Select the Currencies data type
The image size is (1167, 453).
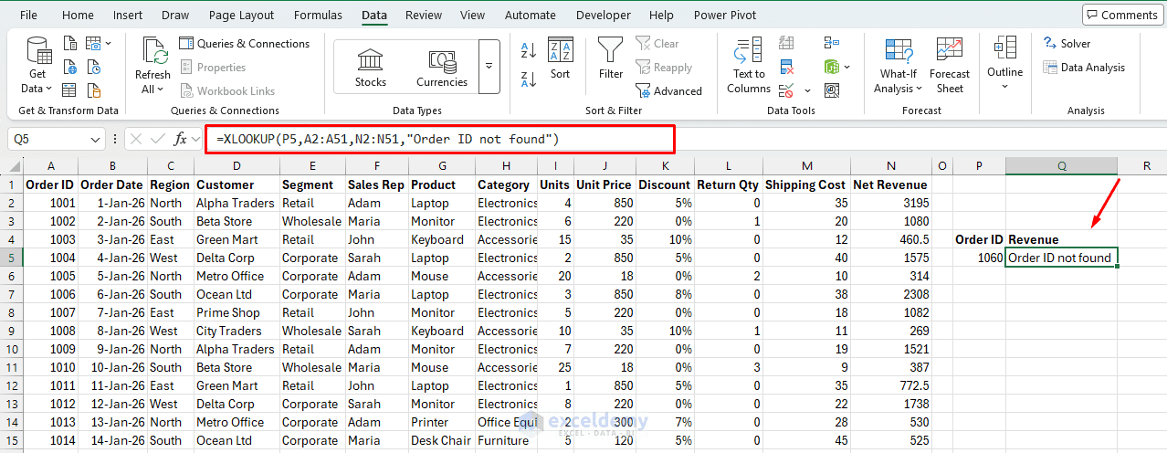(442, 66)
